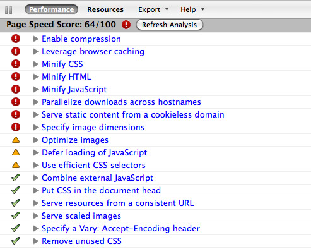Open Serve resources from a consistent URL link
This screenshot has width=311, height=249.
coord(118,203)
